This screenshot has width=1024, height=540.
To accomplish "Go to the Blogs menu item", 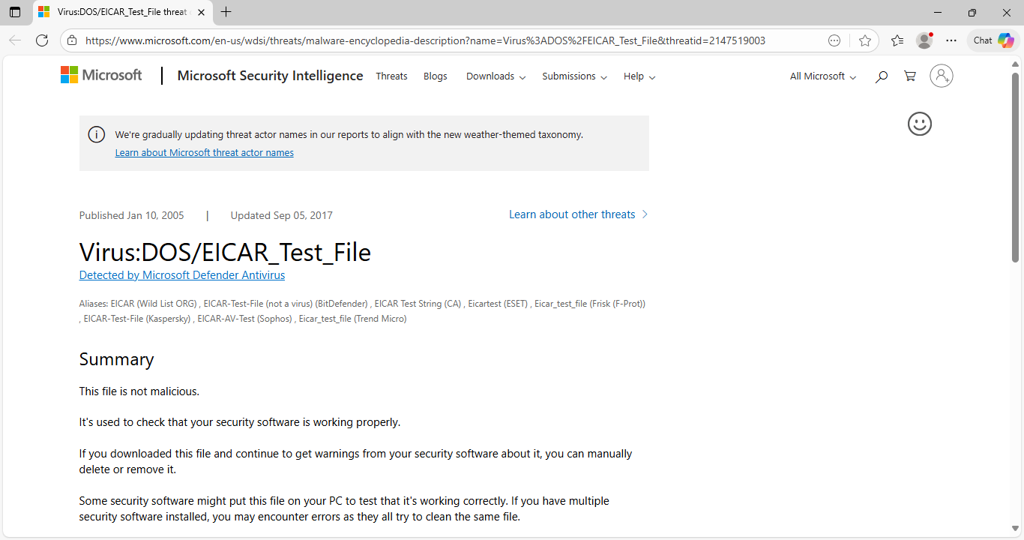I will point(435,76).
